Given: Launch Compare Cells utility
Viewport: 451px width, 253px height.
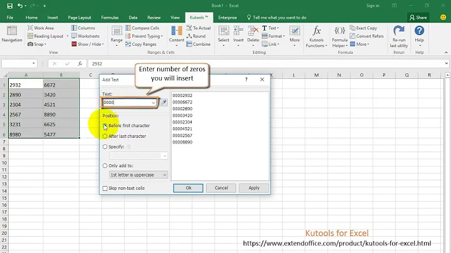Looking at the screenshot, I should pos(142,28).
